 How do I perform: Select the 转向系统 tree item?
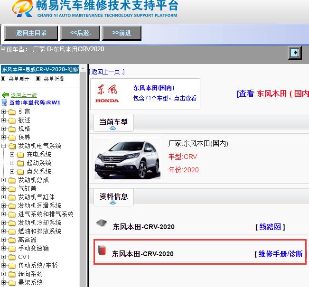point(30,274)
